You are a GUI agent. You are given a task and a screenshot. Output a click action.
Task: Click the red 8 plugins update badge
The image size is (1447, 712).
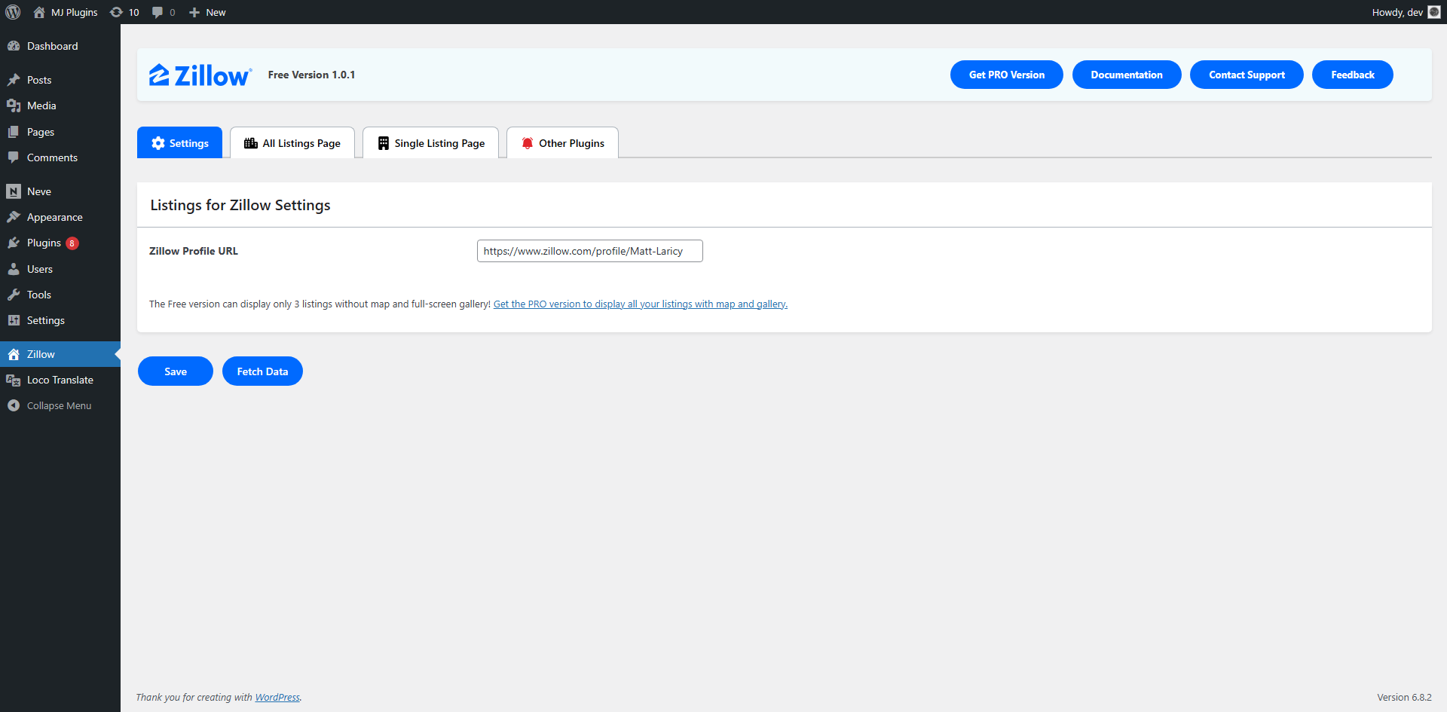[x=72, y=243]
